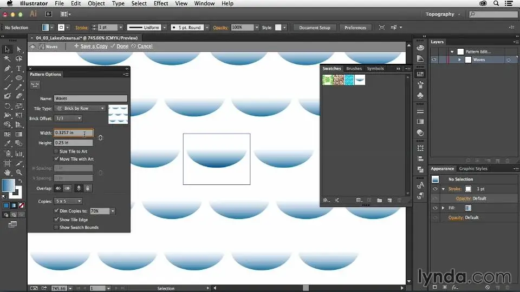Select the Type tool
This screenshot has height=292, width=520.
click(19, 69)
